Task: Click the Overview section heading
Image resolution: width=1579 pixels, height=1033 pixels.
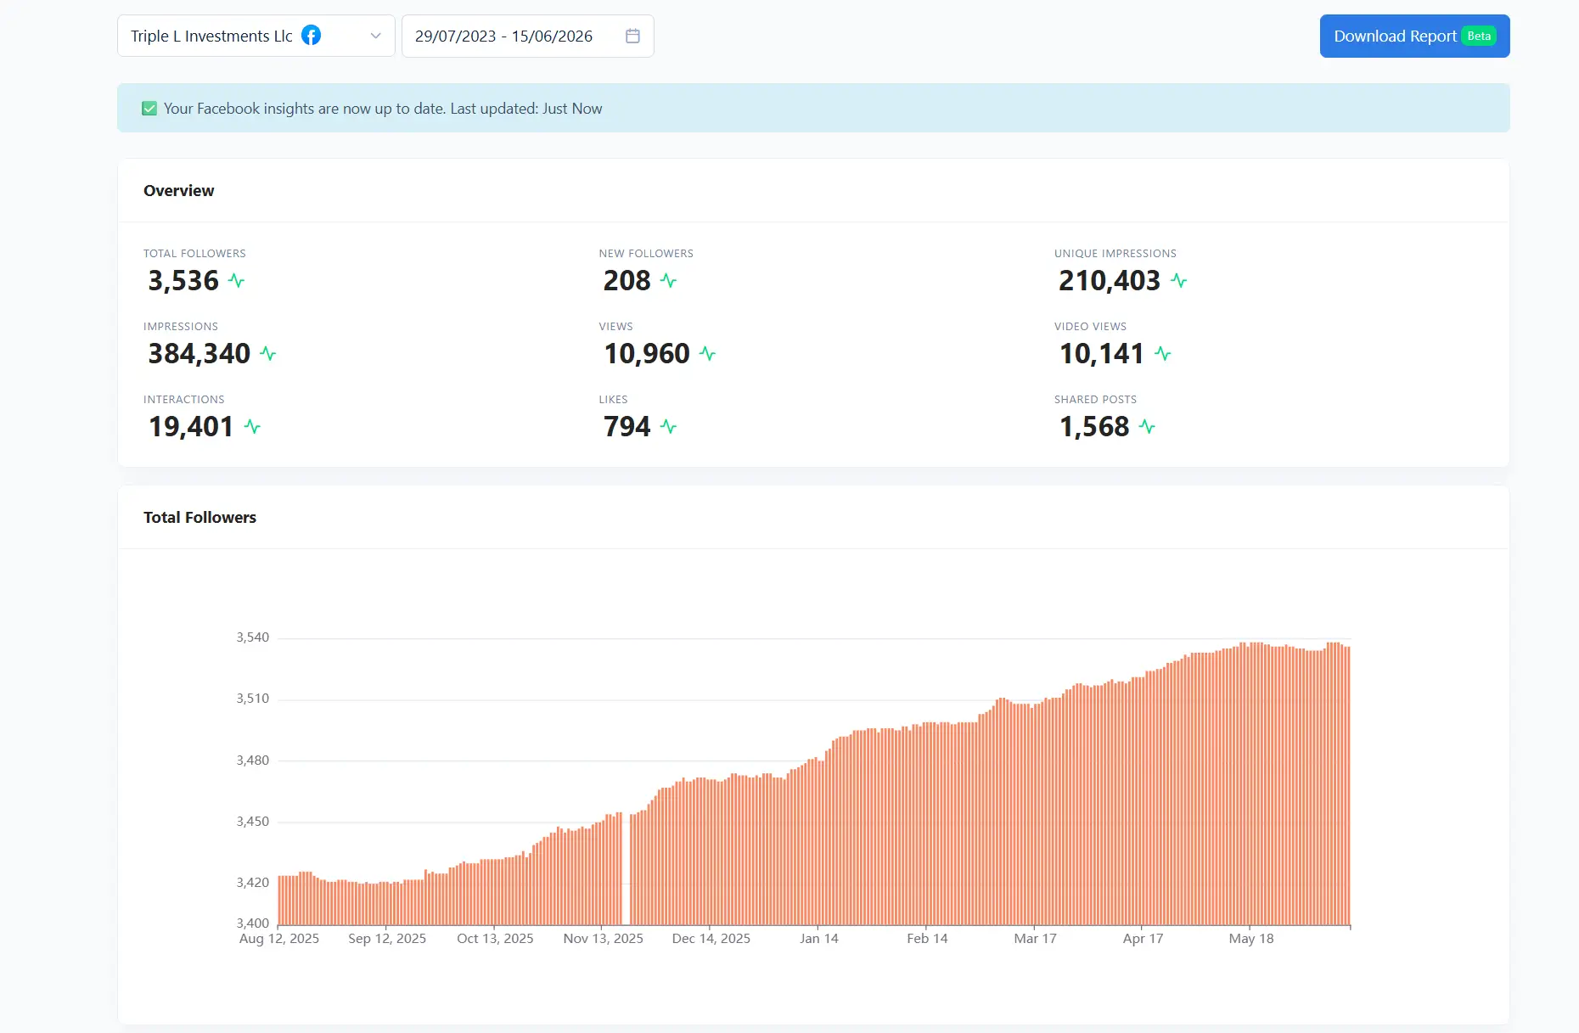Action: [x=179, y=191]
